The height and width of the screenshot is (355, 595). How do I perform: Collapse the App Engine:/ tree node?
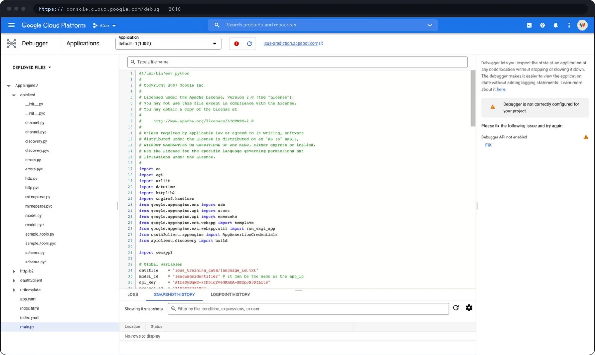click(x=9, y=86)
